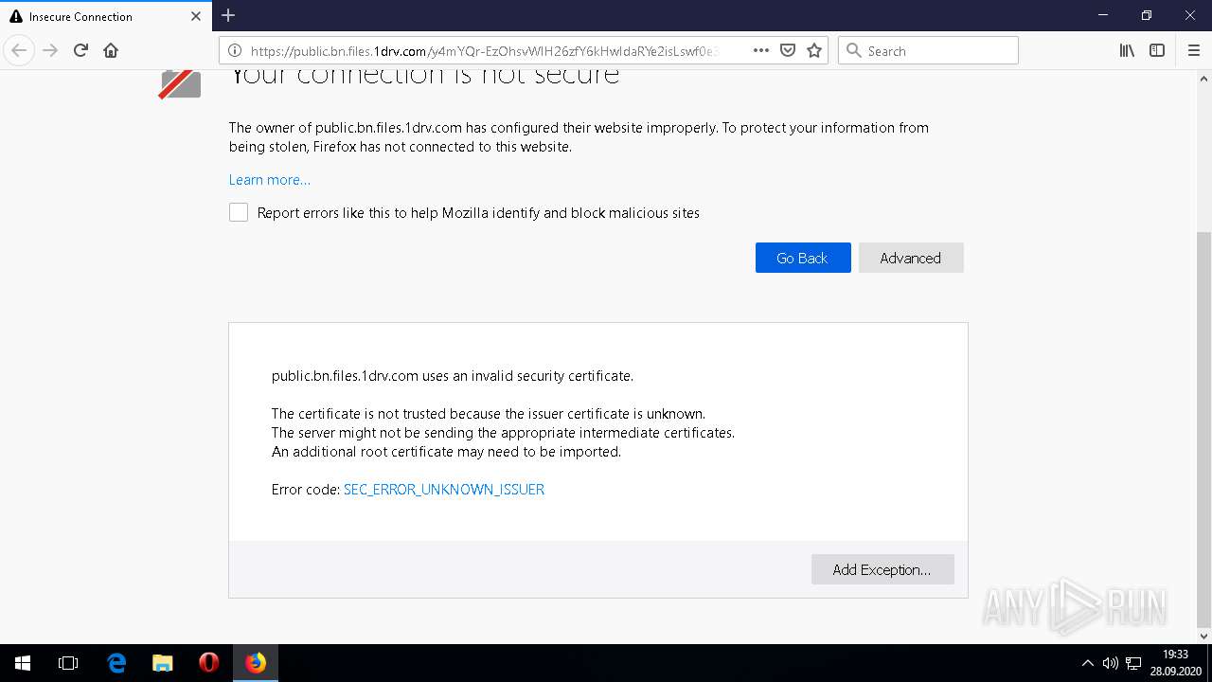The width and height of the screenshot is (1212, 682).
Task: Open Task View on the taskbar
Action: click(68, 663)
